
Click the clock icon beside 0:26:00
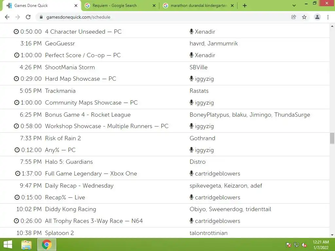(x=16, y=221)
